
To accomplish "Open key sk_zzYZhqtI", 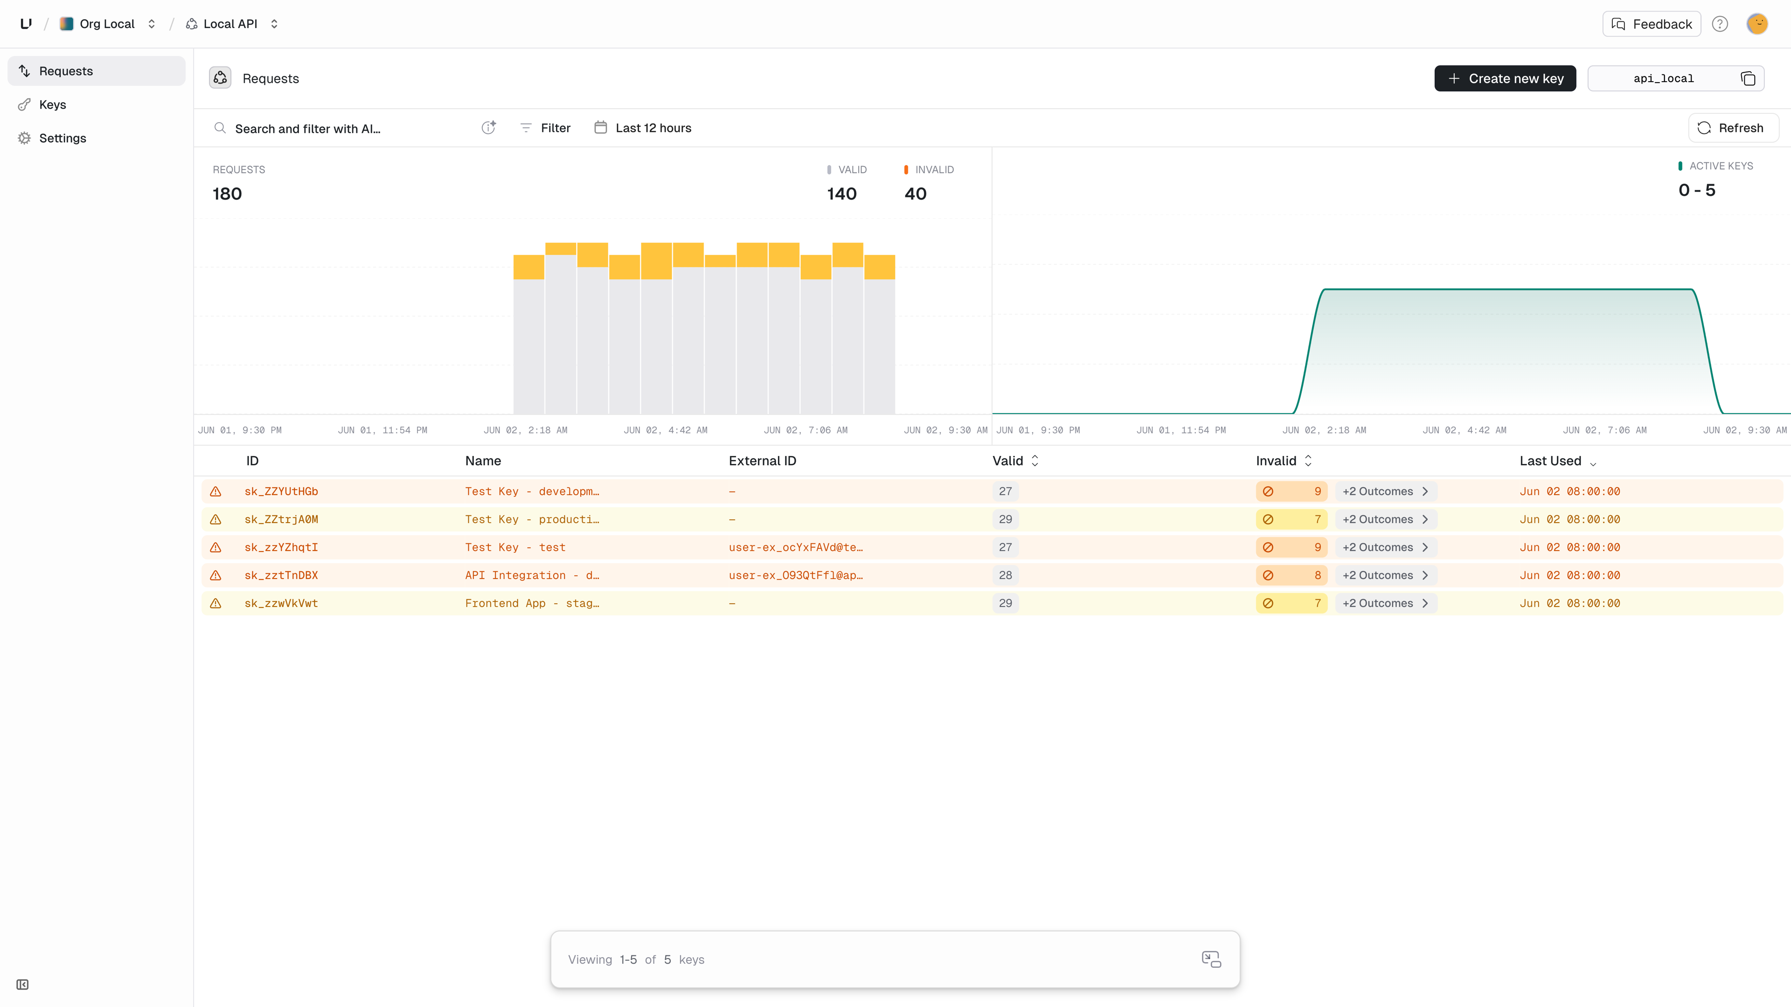I will click(x=281, y=547).
